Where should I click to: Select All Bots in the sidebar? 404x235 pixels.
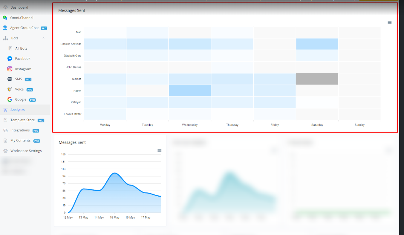point(21,49)
